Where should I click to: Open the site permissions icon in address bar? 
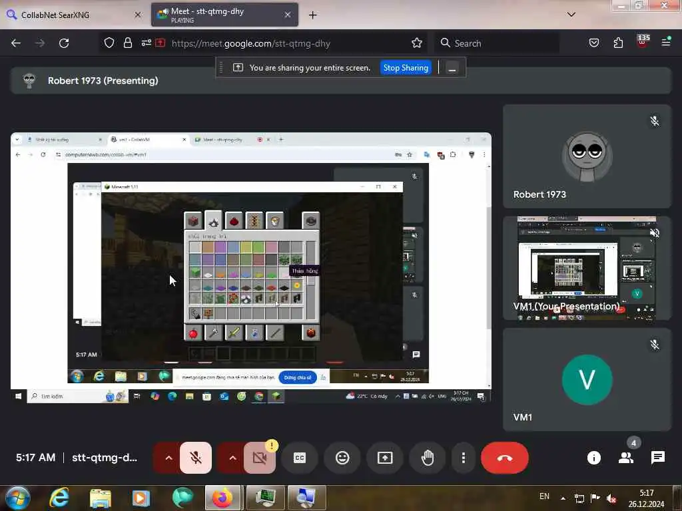146,43
